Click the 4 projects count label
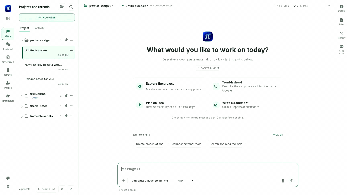This screenshot has height=195, width=347. (x=25, y=189)
